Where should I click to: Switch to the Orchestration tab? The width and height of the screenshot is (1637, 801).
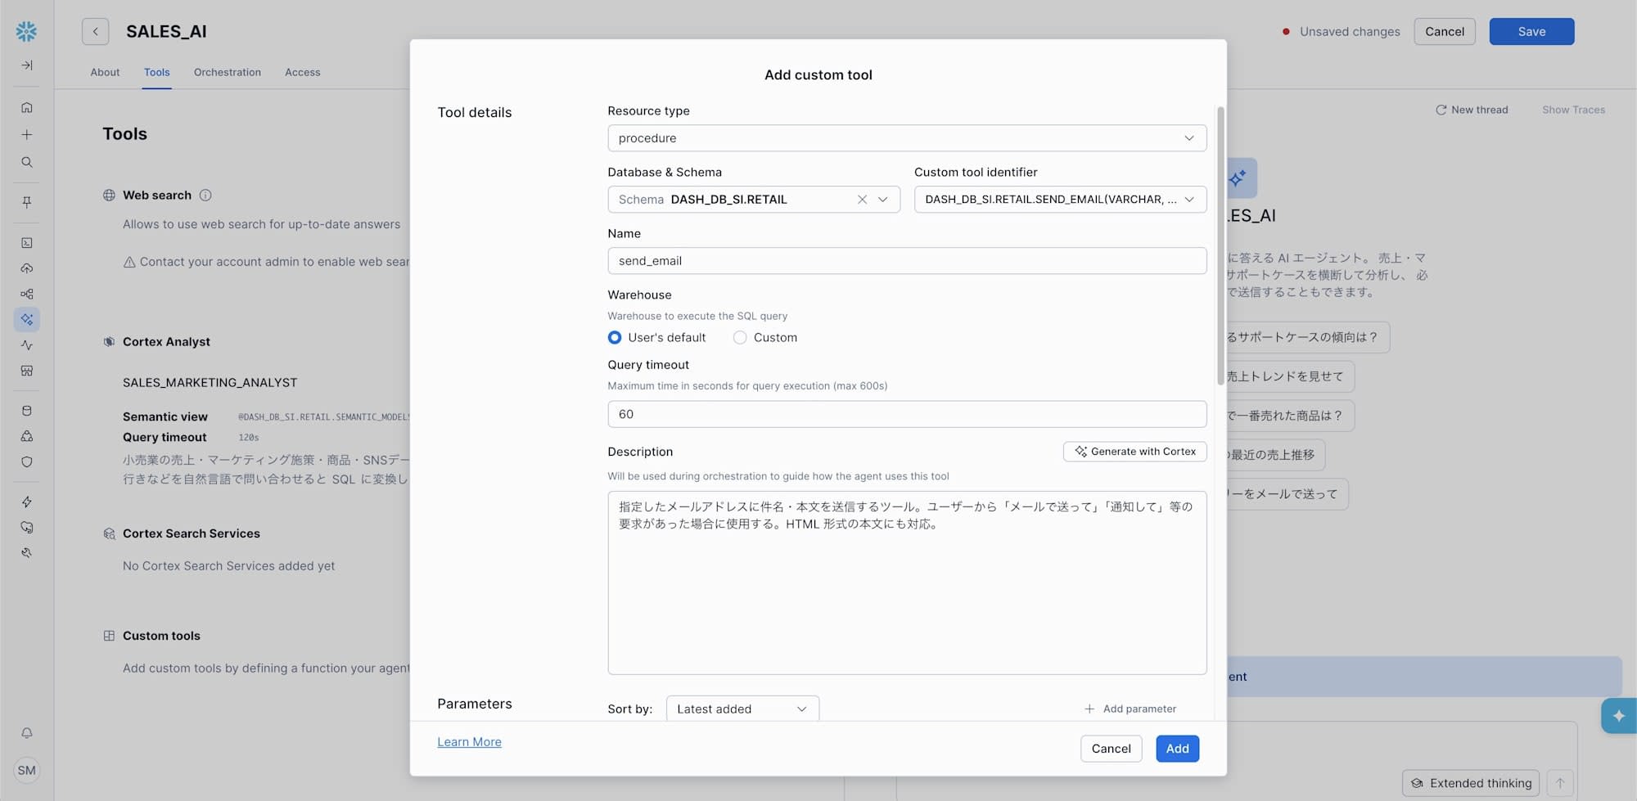[x=227, y=72]
